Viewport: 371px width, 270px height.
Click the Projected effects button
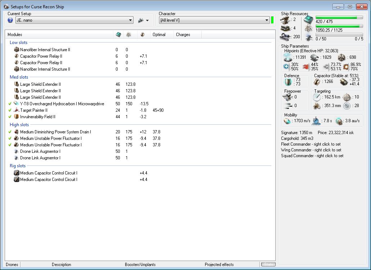pyautogui.click(x=219, y=265)
